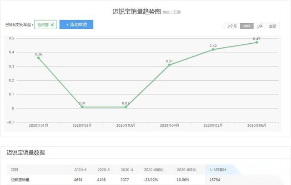Click the 0.5 y-axis label
Viewport: 291px width, 185px height.
pyautogui.click(x=11, y=38)
